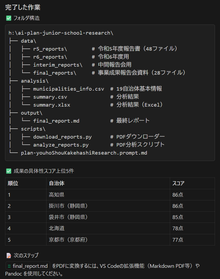Screen dimensions: 220x279
Task: Open the final_report.md file link
Action: click(30, 266)
